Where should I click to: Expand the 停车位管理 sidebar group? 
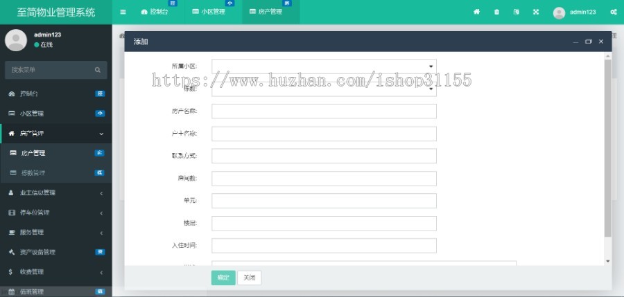pyautogui.click(x=55, y=213)
